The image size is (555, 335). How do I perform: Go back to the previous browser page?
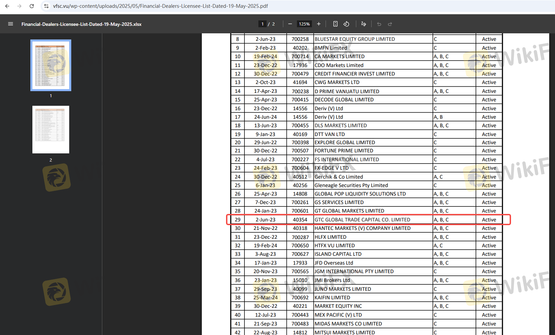pyautogui.click(x=7, y=6)
